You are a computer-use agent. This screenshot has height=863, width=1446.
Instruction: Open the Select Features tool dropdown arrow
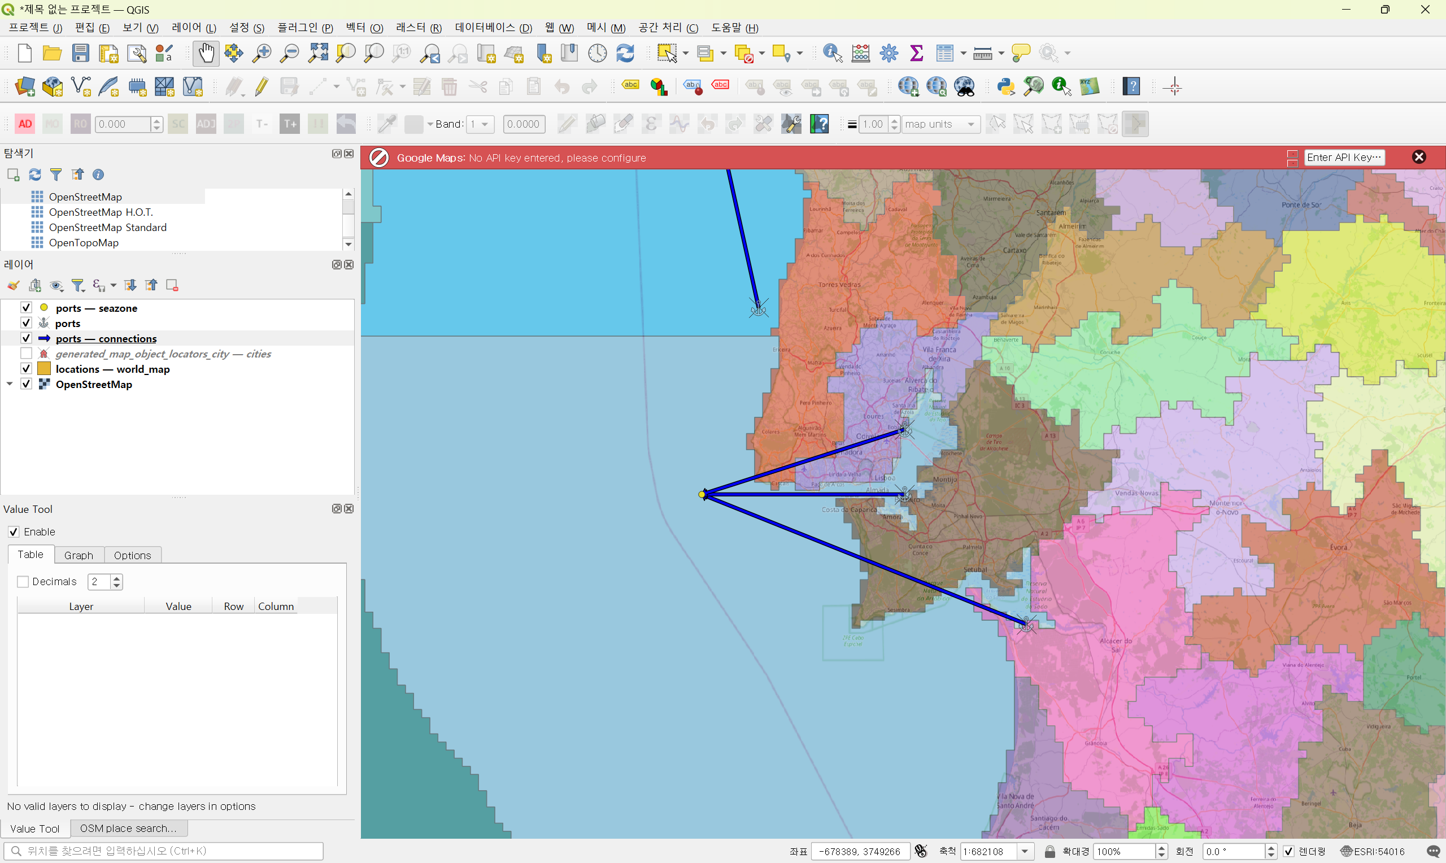coord(686,54)
